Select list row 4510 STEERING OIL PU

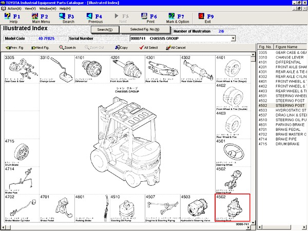[x=282, y=120]
